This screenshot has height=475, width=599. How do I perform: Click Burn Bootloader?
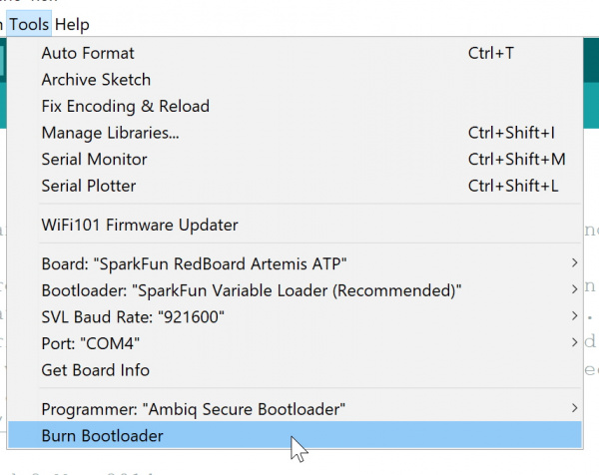pyautogui.click(x=295, y=435)
